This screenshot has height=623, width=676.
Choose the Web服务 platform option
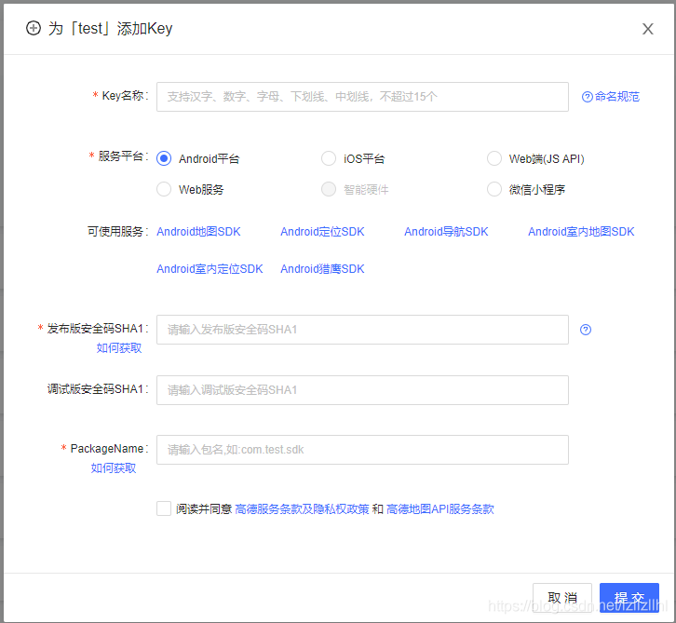(x=164, y=189)
